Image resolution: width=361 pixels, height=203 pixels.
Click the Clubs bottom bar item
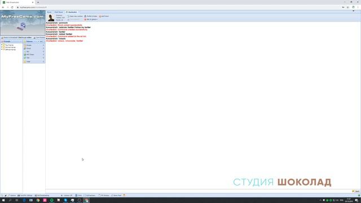pos(78,196)
